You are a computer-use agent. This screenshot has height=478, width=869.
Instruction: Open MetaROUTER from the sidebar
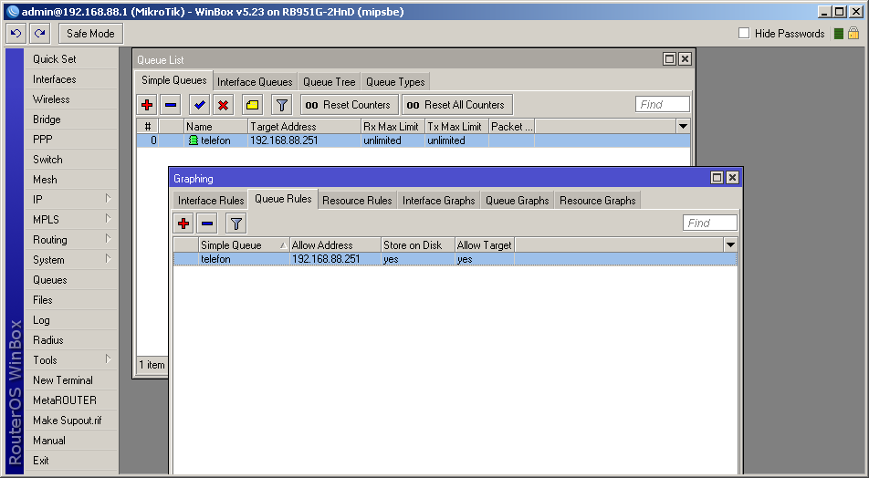pyautogui.click(x=71, y=400)
